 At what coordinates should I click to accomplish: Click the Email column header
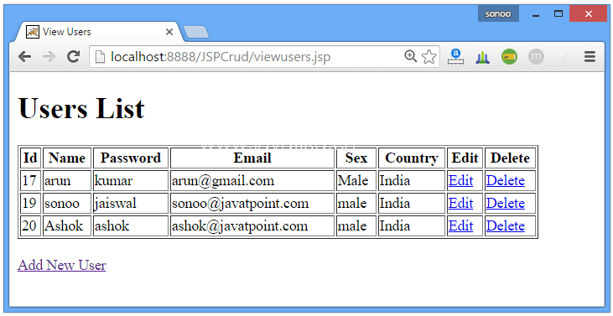pos(252,158)
